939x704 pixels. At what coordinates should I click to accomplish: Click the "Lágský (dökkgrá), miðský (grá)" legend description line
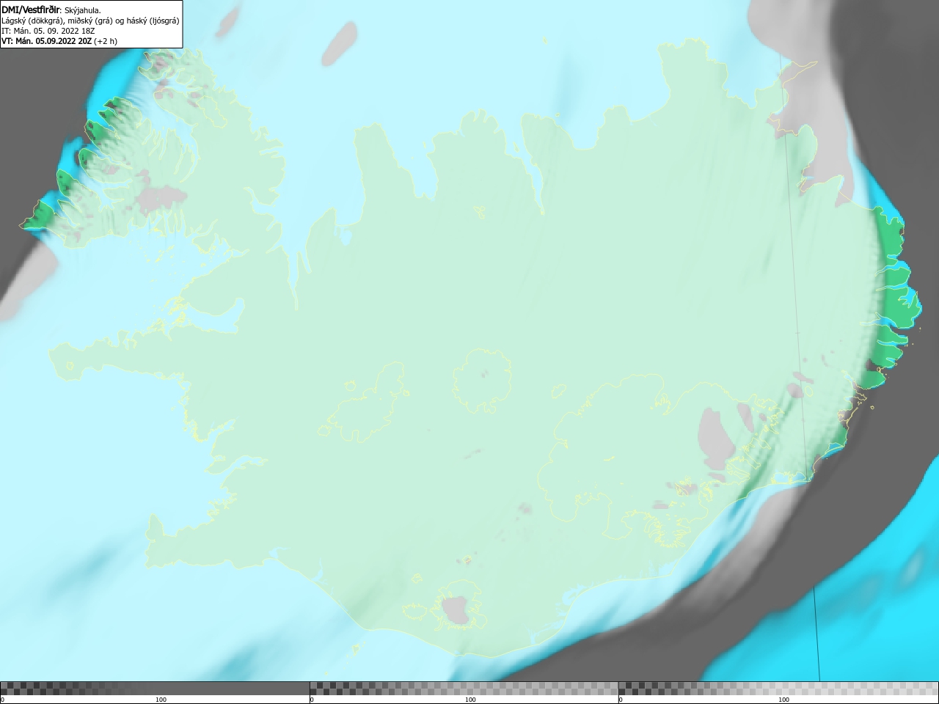click(x=90, y=21)
